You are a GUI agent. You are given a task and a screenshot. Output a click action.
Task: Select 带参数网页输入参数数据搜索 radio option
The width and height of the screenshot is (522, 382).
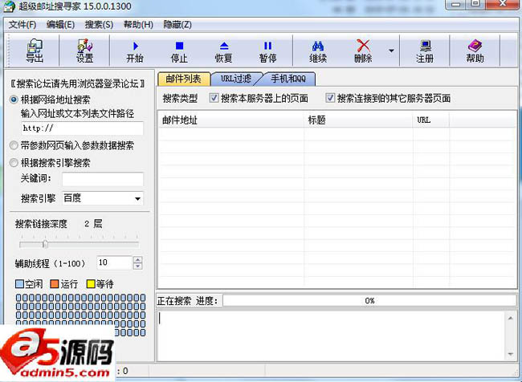pyautogui.click(x=14, y=145)
